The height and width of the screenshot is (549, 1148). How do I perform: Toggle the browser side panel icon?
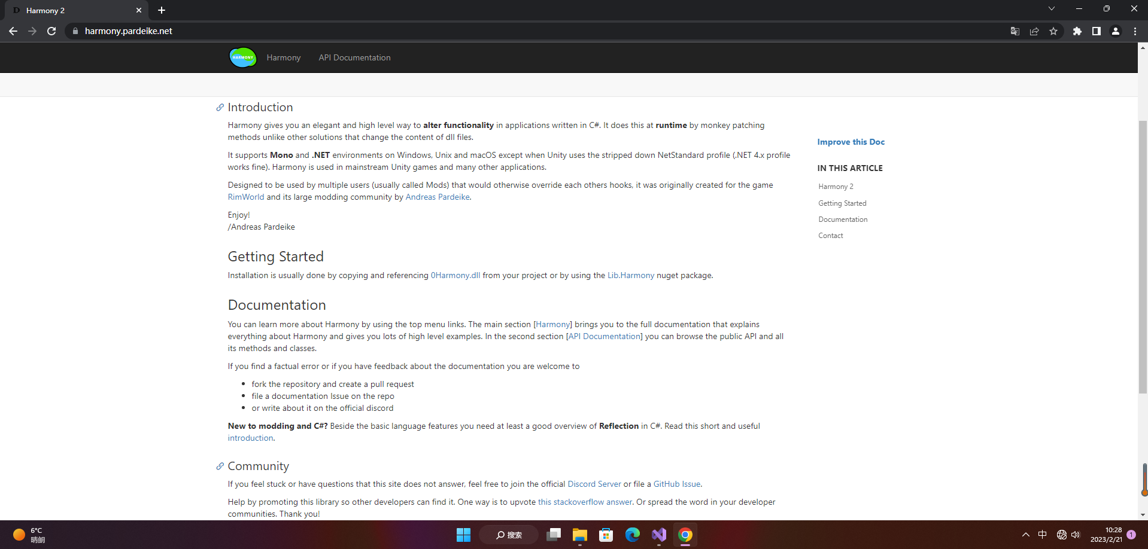coord(1097,31)
